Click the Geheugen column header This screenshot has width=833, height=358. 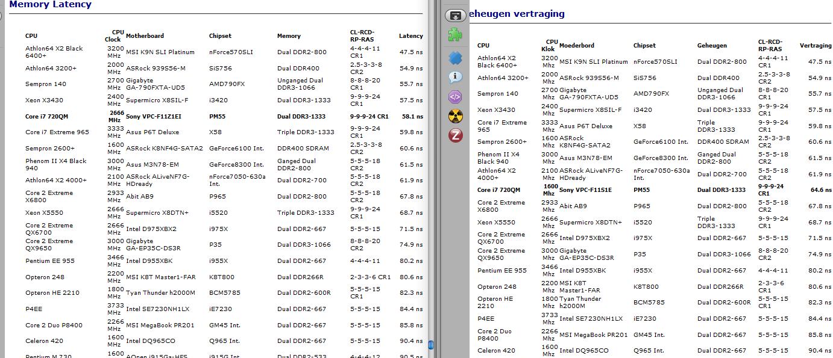click(712, 46)
